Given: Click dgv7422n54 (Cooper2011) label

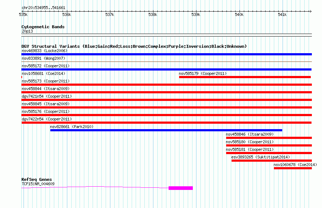Looking at the screenshot, I should tap(47, 119).
